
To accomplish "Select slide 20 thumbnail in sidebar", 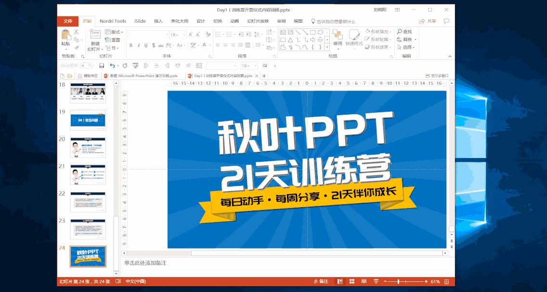I will (x=88, y=146).
